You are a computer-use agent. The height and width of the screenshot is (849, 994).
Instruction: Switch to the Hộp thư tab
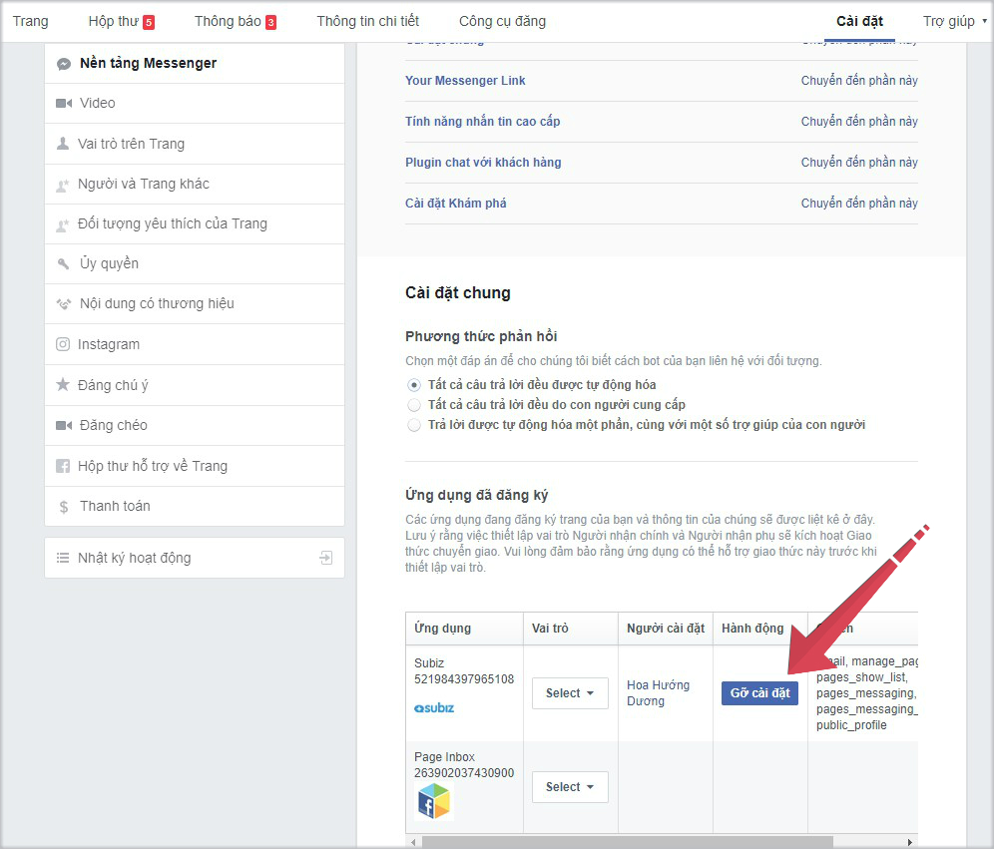(x=113, y=20)
